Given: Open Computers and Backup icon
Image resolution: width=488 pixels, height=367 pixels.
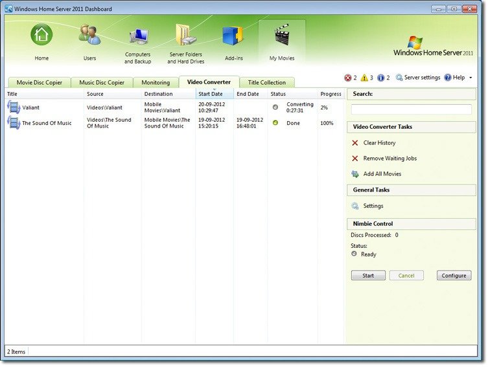Looking at the screenshot, I should pos(139,36).
